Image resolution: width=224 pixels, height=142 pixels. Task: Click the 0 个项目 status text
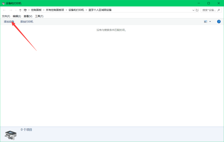coord(26,130)
